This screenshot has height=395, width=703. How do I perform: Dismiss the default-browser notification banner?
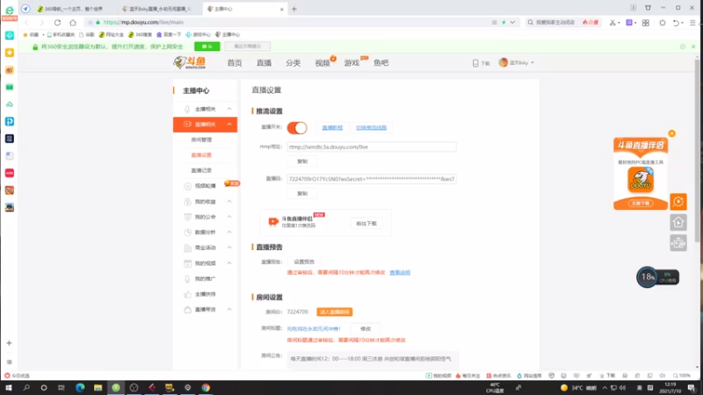693,47
